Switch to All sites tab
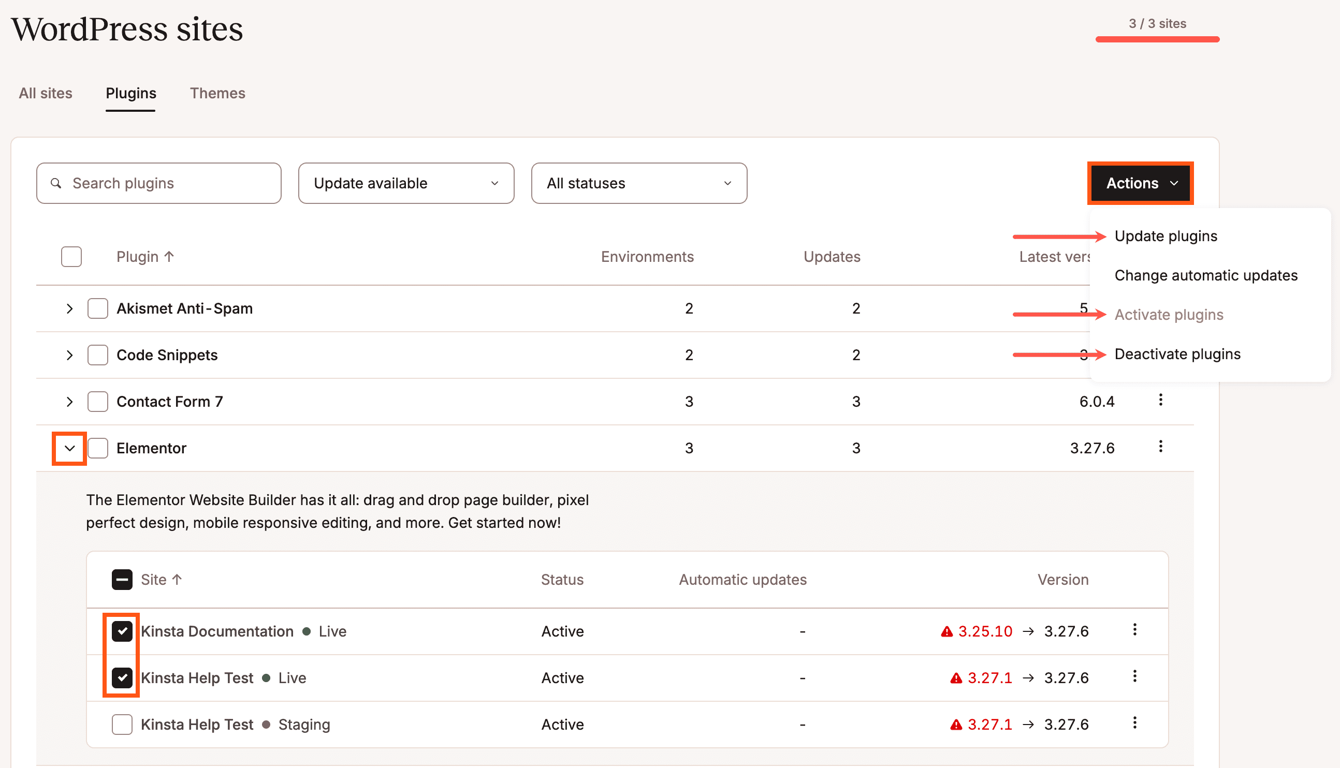 [x=46, y=93]
